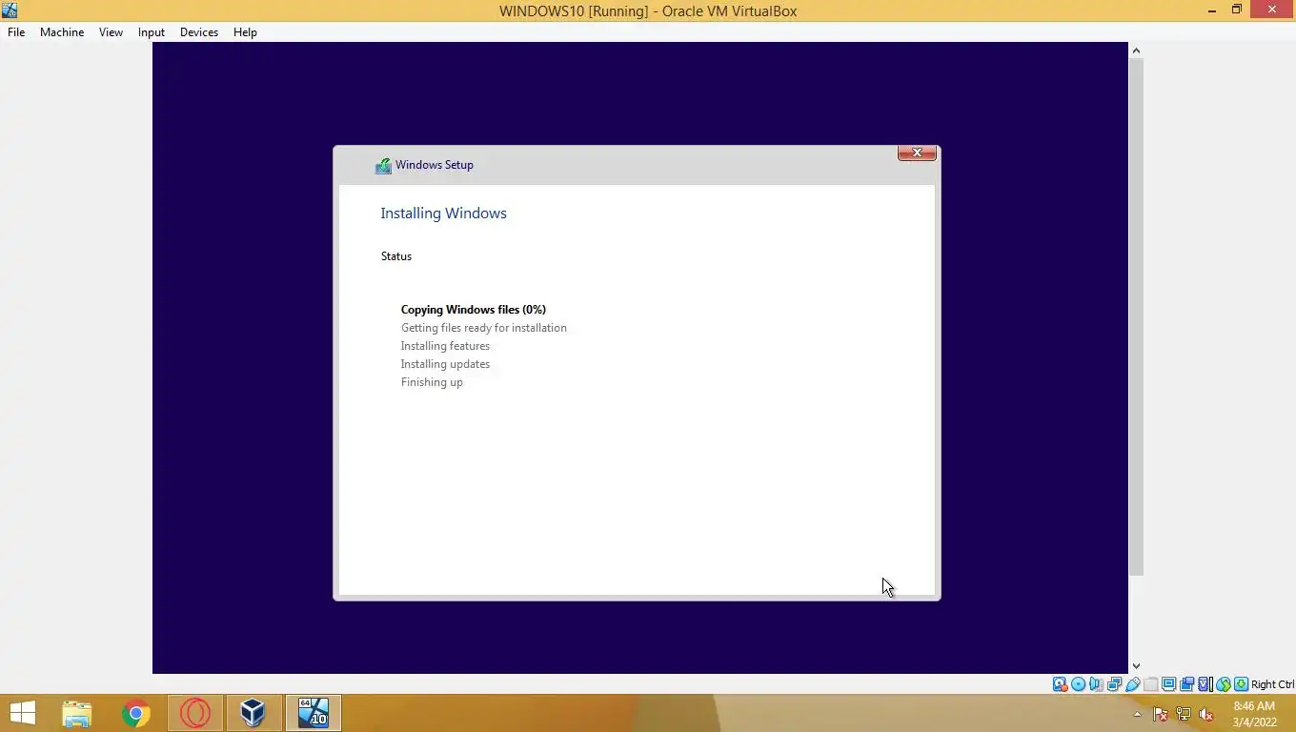Click the hard disk activity indicator icon
The width and height of the screenshot is (1296, 732).
pyautogui.click(x=1060, y=684)
